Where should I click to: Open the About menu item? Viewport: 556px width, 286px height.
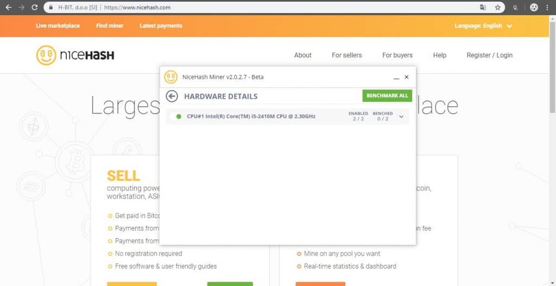303,55
